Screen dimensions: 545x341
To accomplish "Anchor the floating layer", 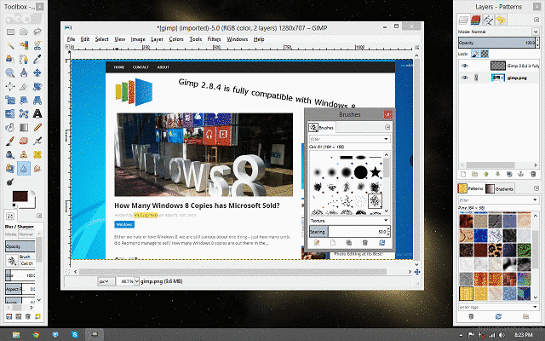I will pyautogui.click(x=520, y=174).
